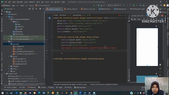
Task: Switch to adapter_main.xml editor tab
Action: coord(89,9)
